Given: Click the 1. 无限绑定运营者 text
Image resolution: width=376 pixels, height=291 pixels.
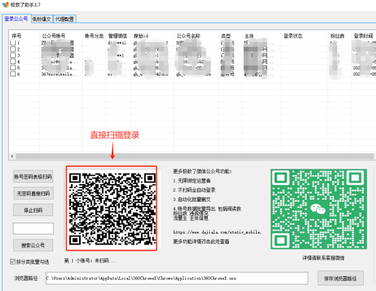Looking at the screenshot, I should point(192,181).
